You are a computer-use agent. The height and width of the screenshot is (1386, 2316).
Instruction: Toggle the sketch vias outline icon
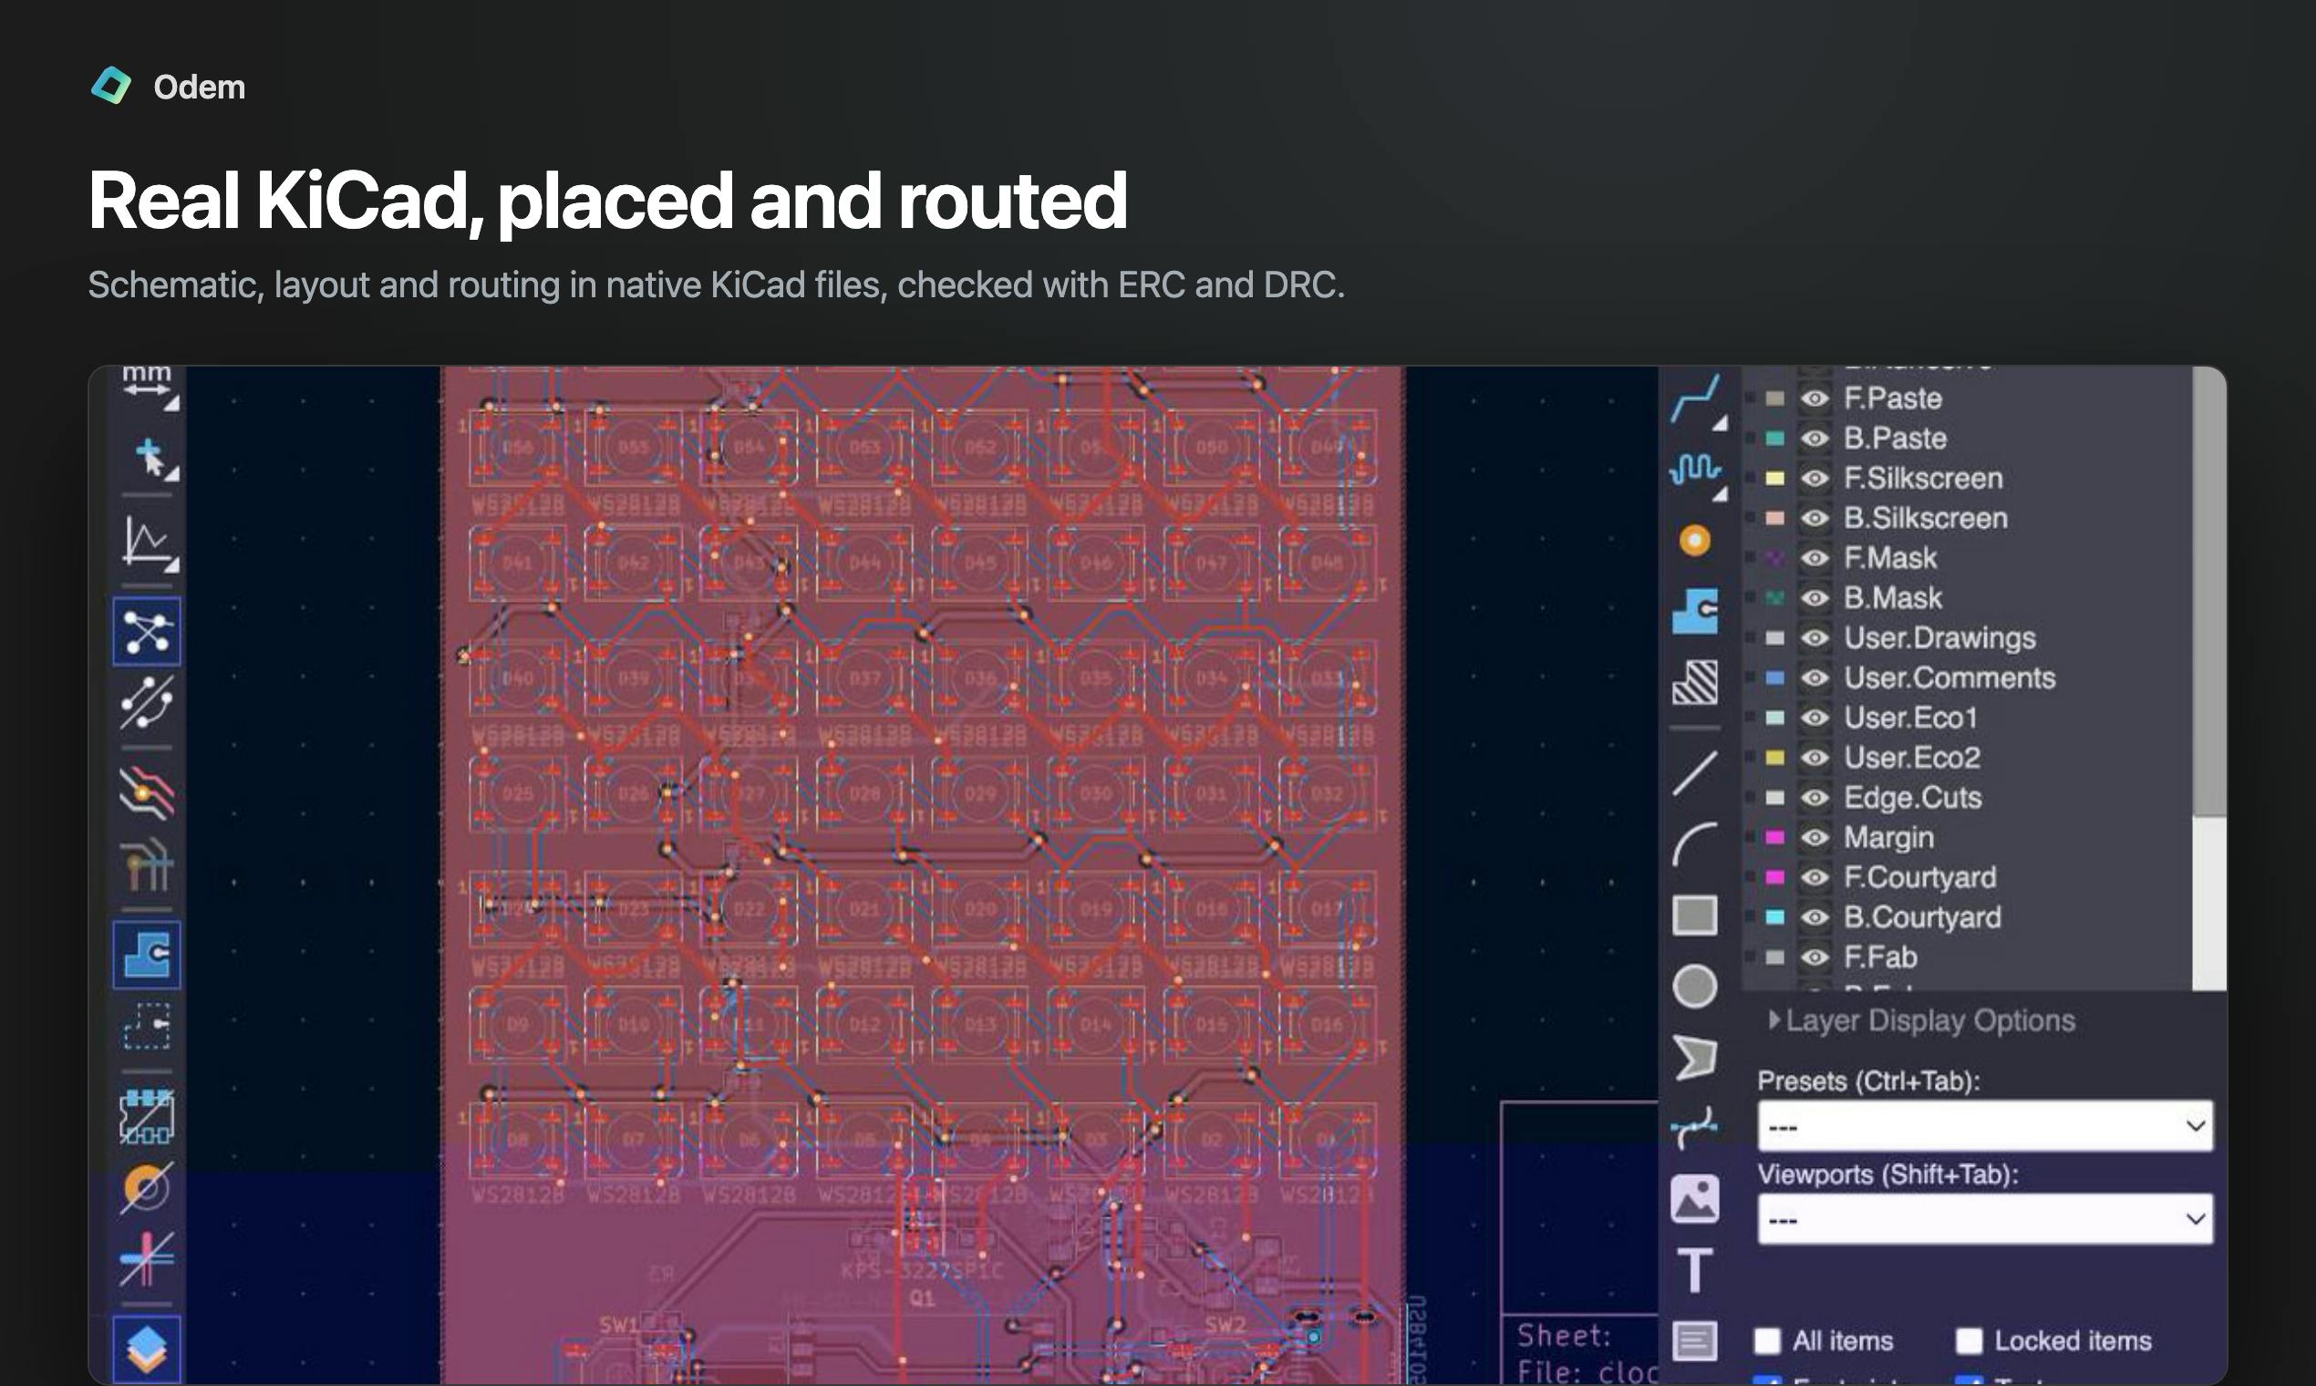(x=148, y=1188)
